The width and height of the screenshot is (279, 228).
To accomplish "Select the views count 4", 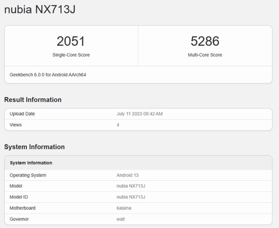I will click(x=118, y=125).
